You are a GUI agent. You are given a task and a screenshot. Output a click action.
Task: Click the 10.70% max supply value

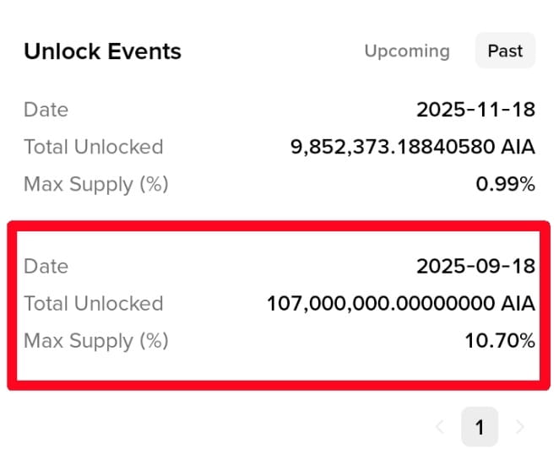point(500,341)
